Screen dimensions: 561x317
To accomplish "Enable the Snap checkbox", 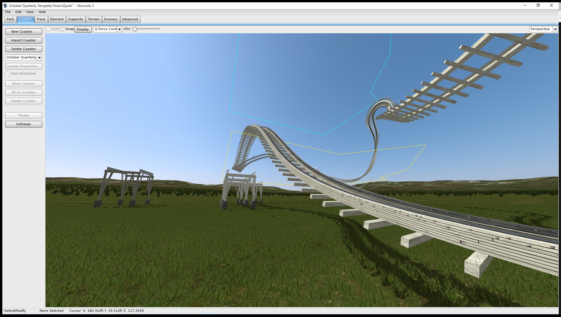I will tap(62, 29).
